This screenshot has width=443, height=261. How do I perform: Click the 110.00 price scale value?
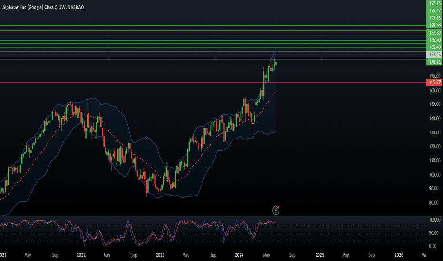435,160
